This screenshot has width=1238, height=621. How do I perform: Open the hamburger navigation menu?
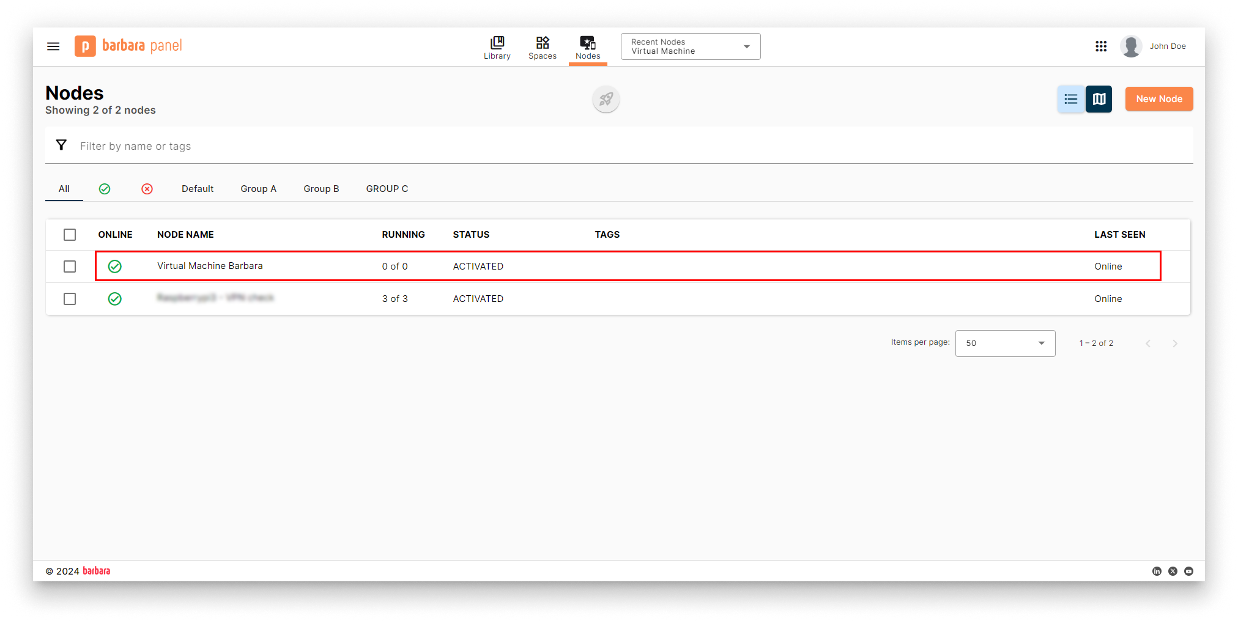click(53, 46)
